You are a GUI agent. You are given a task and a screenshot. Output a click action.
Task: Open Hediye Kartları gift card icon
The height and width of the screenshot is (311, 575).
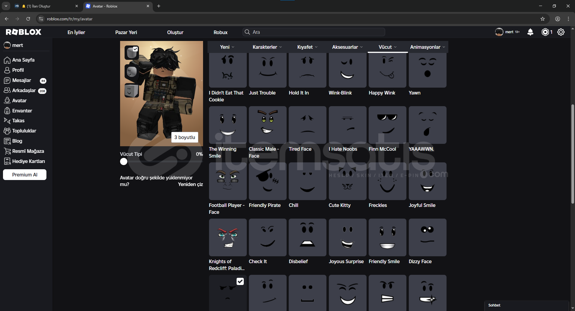click(x=7, y=161)
